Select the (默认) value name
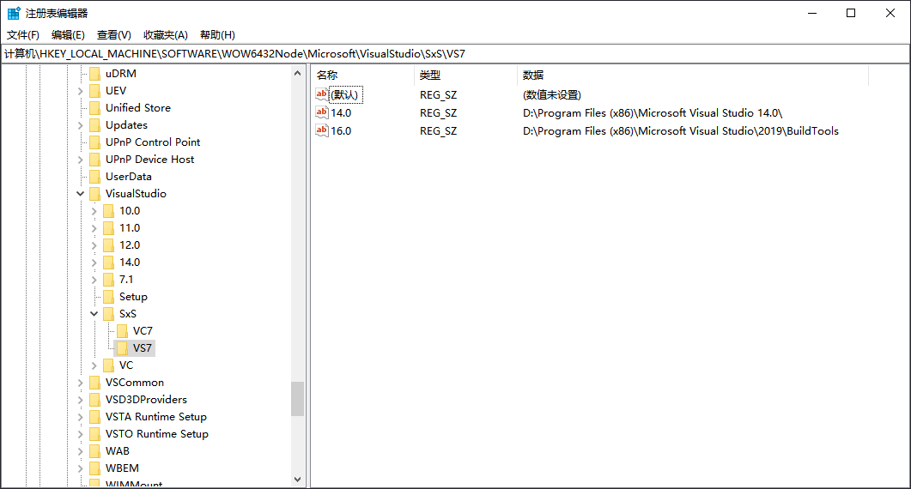Image resolution: width=911 pixels, height=489 pixels. tap(345, 94)
